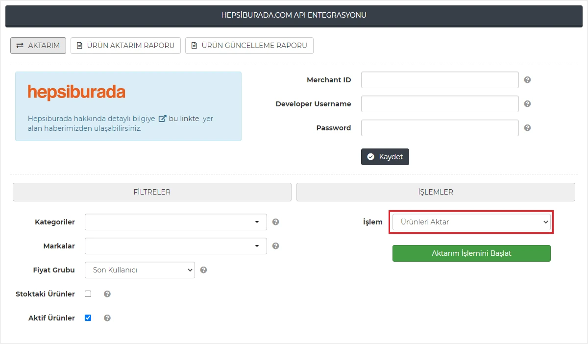Expand the Markalar selection dropdown
588x344 pixels.
[175, 246]
